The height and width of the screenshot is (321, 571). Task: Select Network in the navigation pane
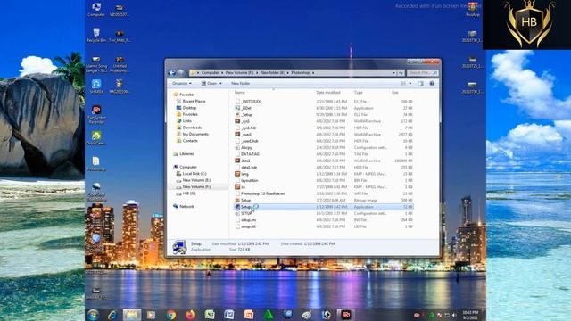pyautogui.click(x=184, y=206)
